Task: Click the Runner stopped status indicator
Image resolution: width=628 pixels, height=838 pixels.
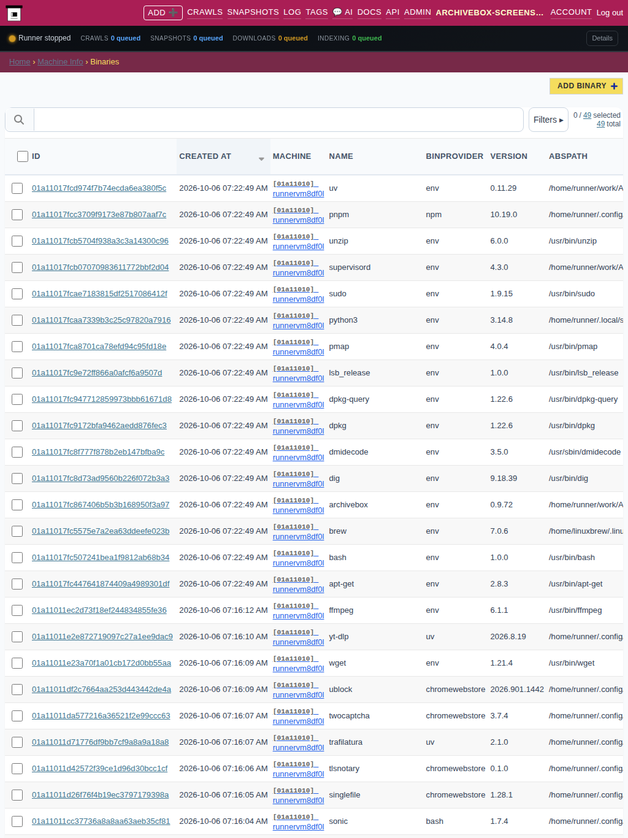Action: click(39, 38)
